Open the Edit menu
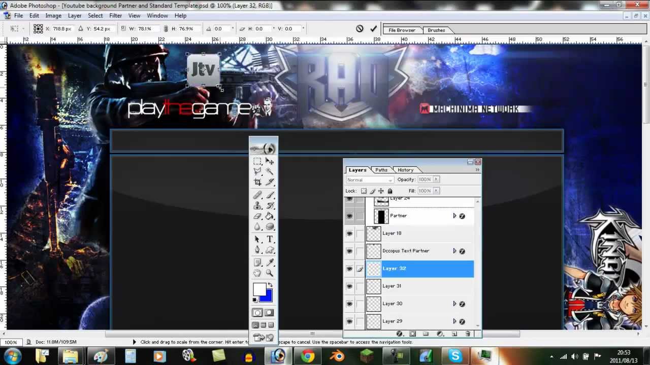Screen dimensions: 650x365 (34, 16)
